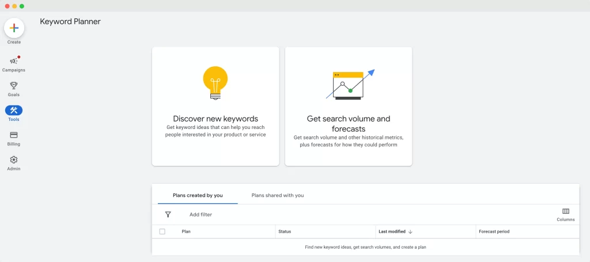Click the macOS yellow minimize button
The image size is (590, 262).
[14, 6]
